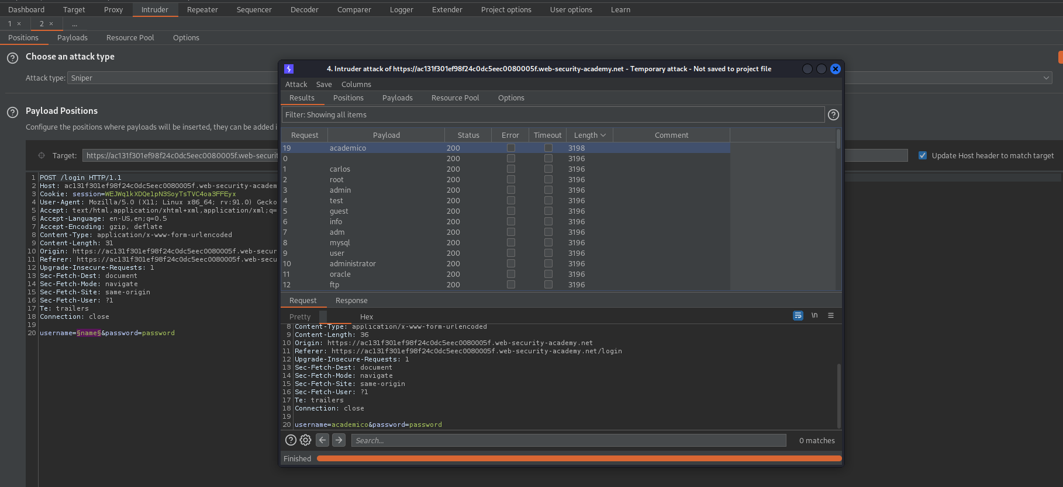Select the academico result row
1063x487 pixels.
(506, 148)
